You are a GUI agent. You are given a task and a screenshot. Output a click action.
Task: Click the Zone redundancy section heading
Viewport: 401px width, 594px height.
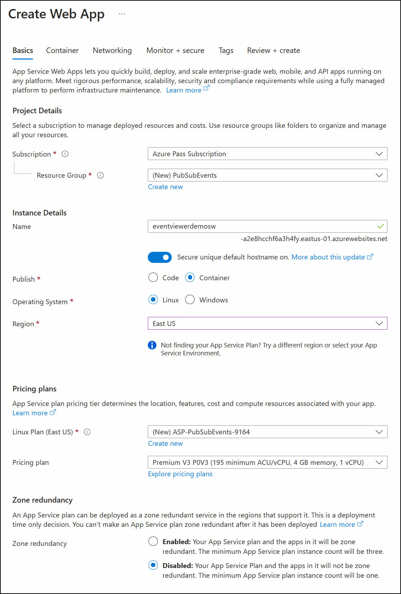coord(42,500)
